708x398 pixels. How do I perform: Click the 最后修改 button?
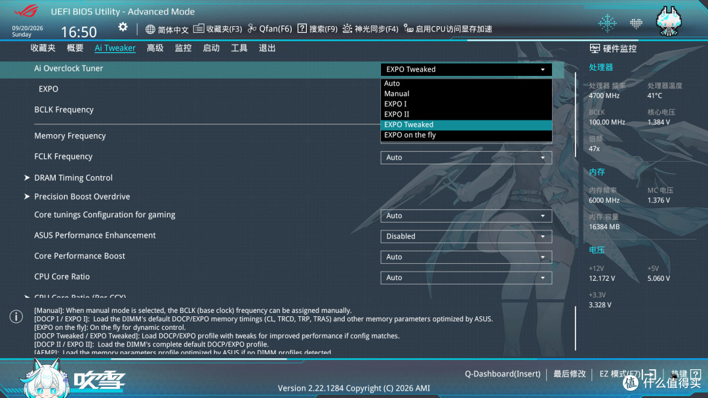(570, 374)
